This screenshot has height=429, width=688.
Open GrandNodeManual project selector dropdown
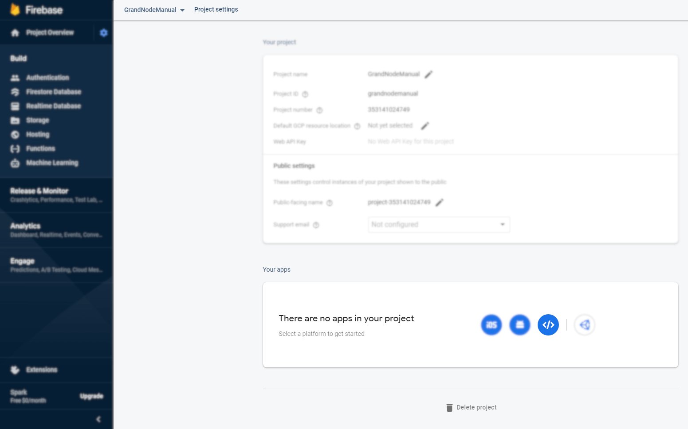154,10
